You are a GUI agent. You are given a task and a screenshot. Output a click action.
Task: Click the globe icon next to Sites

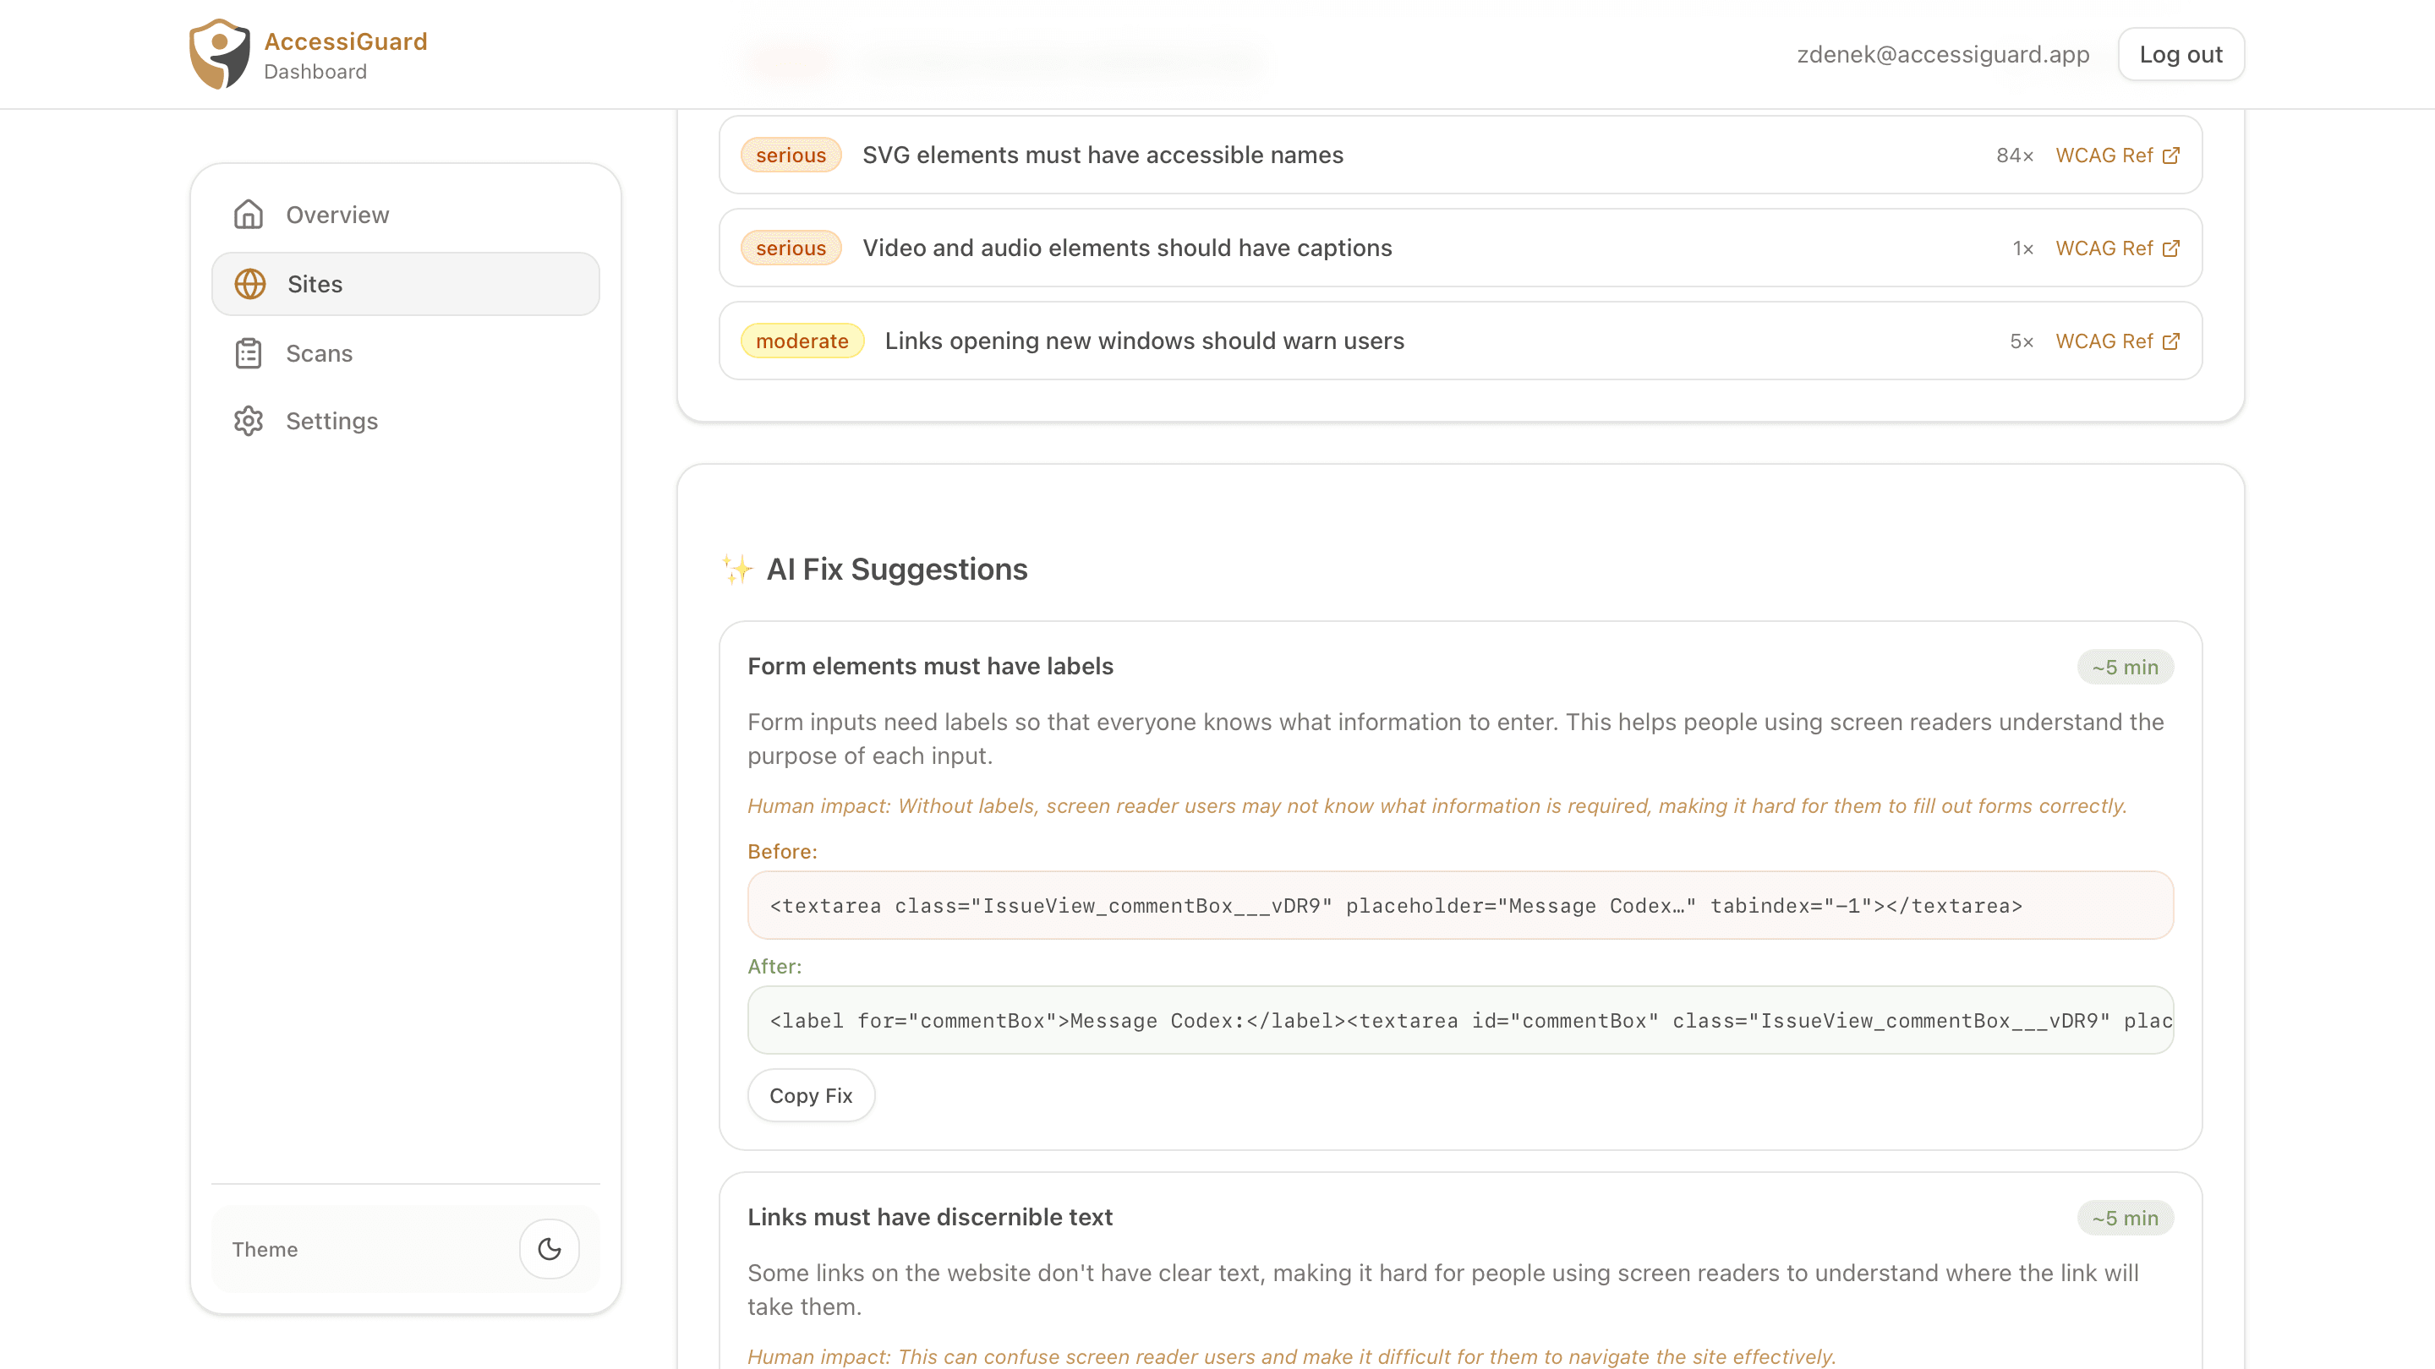(x=249, y=283)
